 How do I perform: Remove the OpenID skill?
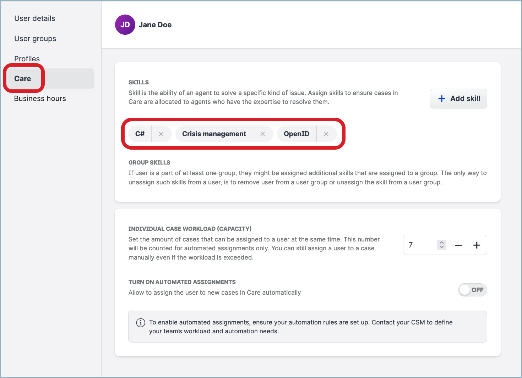pyautogui.click(x=326, y=134)
